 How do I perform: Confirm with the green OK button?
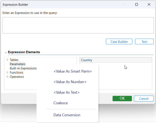122,98
